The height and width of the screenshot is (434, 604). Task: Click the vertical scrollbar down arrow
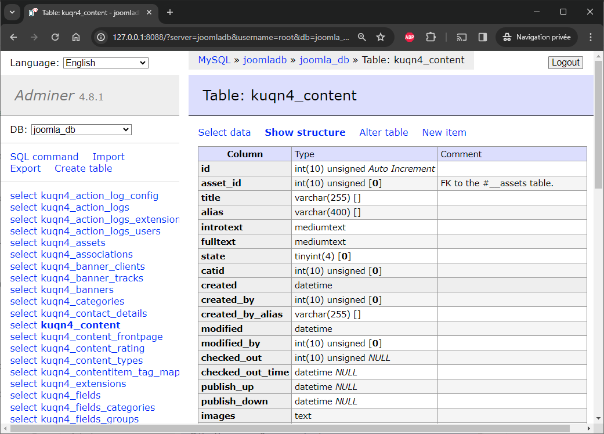598,418
